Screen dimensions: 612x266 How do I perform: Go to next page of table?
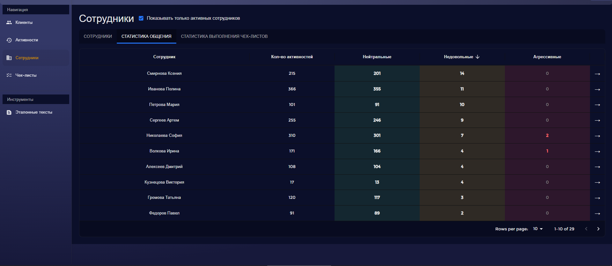(598, 229)
